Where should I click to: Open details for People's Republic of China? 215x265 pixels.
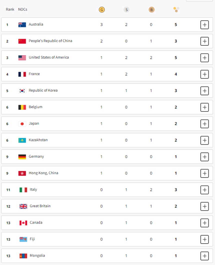point(204,41)
